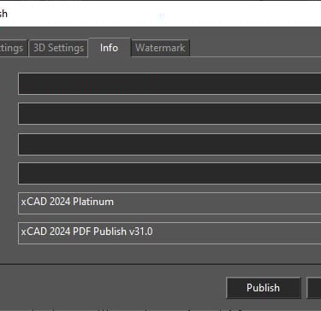Open the Watermark tab
Screen dimensions: 321x311
160,48
